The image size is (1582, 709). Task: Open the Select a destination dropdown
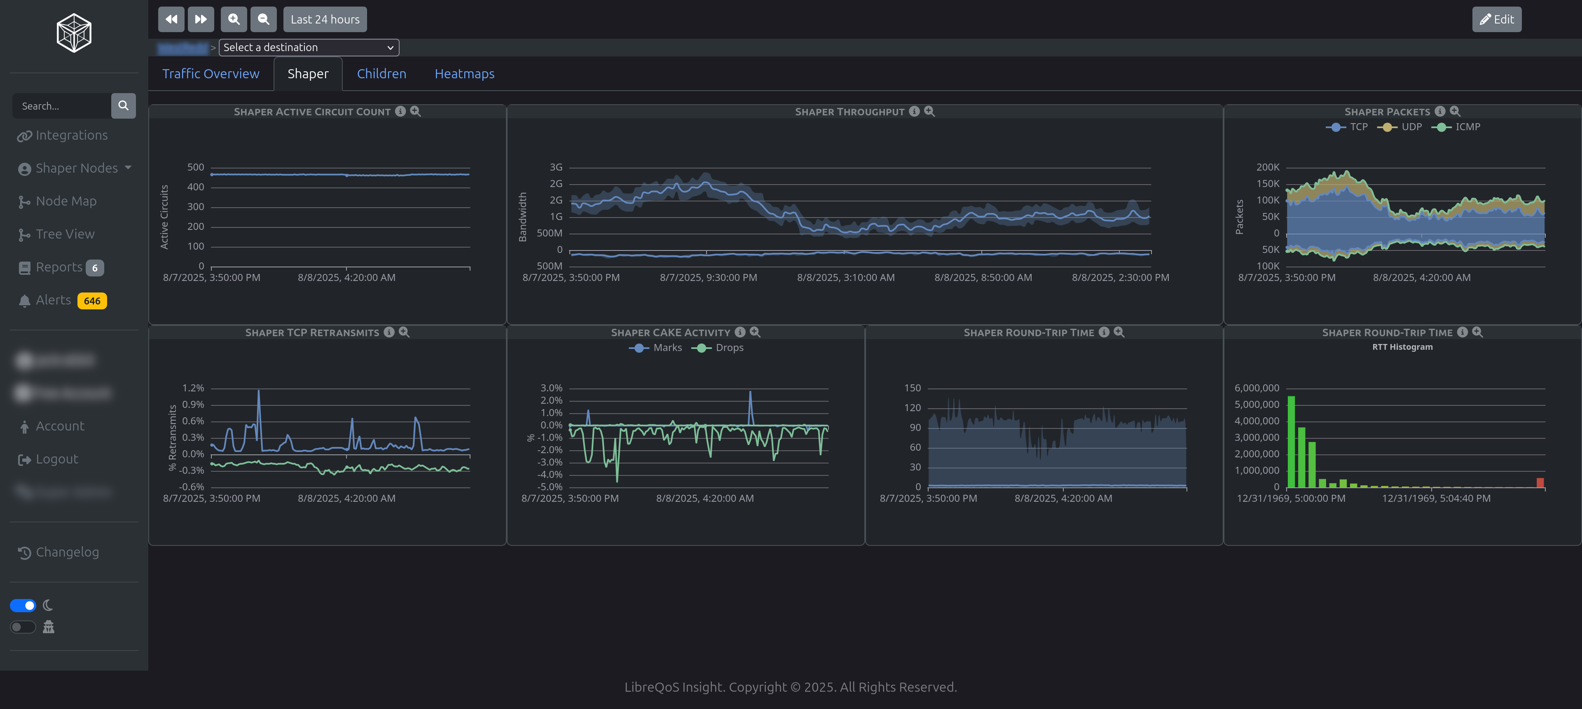click(x=308, y=47)
